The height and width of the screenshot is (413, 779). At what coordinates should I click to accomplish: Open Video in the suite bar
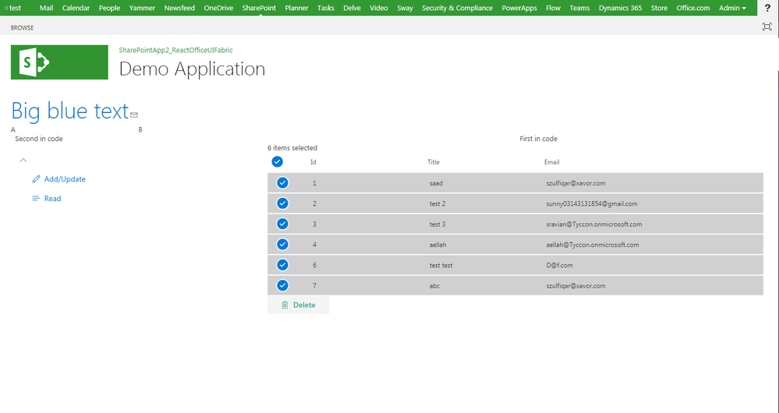(x=378, y=8)
